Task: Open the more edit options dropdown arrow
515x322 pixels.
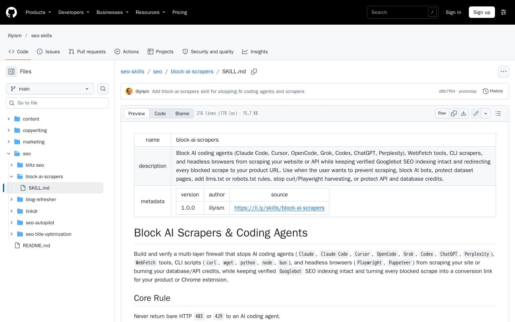Action: [x=486, y=113]
